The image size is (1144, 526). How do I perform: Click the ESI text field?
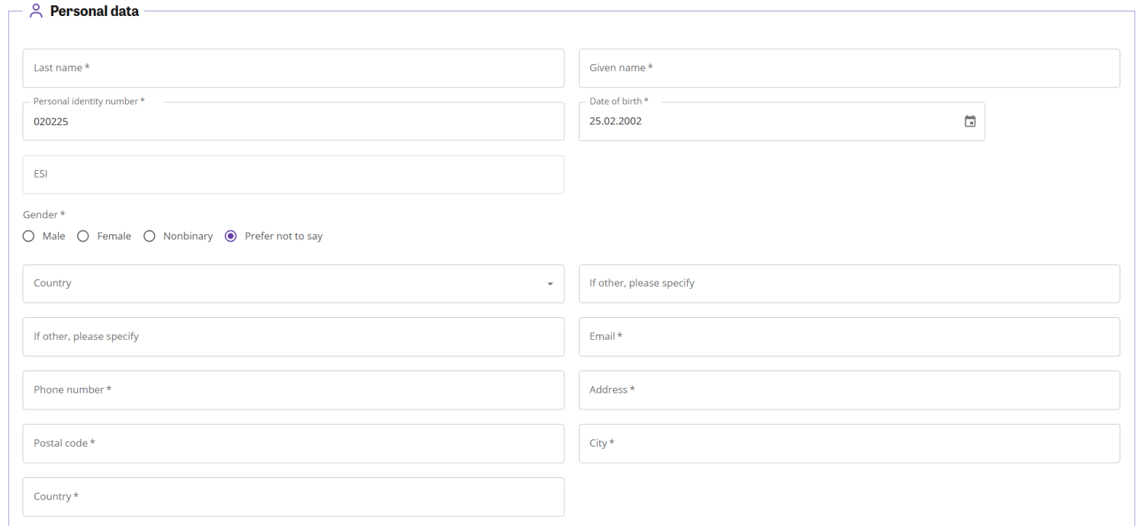point(293,175)
